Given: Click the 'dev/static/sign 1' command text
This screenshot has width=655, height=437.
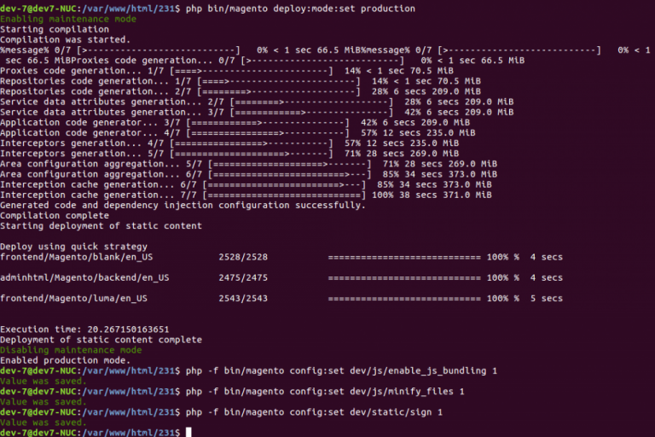Looking at the screenshot, I should pos(396,412).
